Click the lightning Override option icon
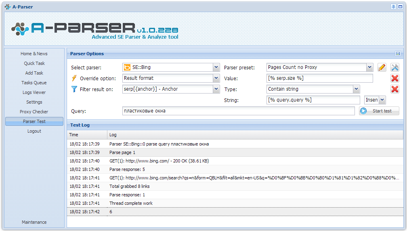The height and width of the screenshot is (231, 407). pyautogui.click(x=74, y=78)
